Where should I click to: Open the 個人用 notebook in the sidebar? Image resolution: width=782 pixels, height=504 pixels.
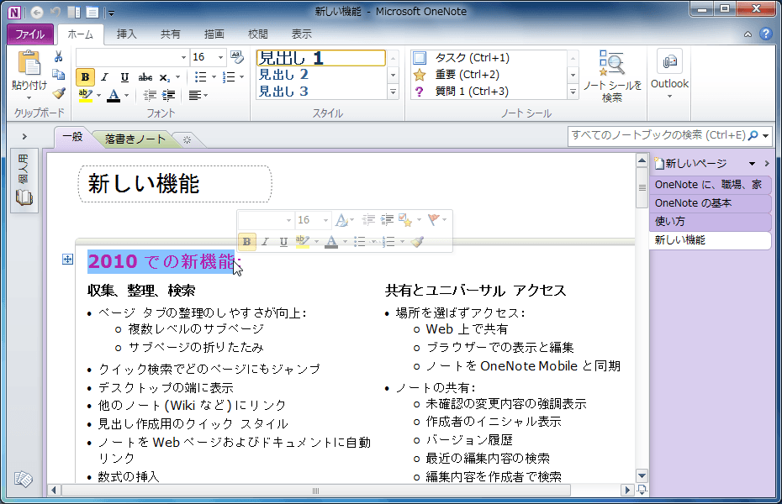point(24,181)
